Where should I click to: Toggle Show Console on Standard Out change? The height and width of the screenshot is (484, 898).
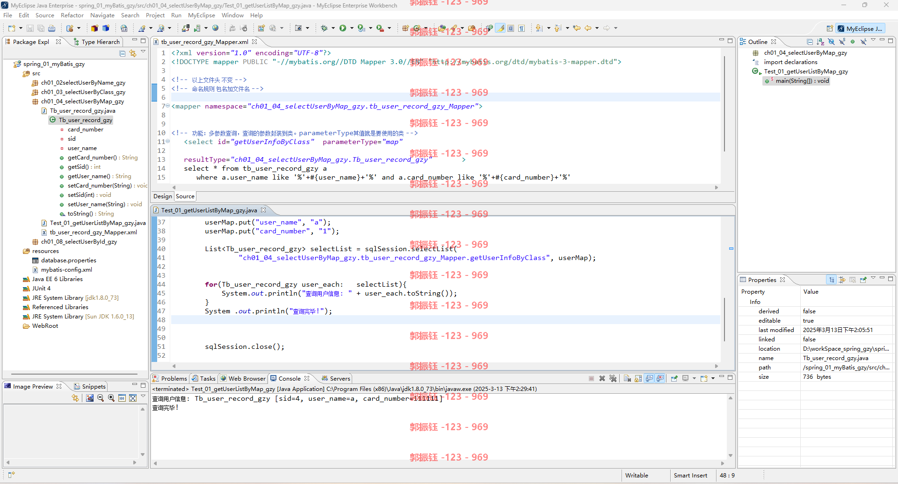tap(649, 378)
